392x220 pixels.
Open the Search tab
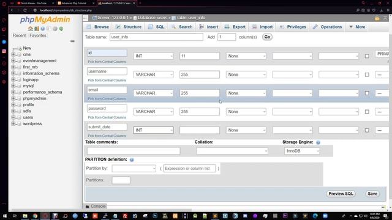(x=182, y=27)
